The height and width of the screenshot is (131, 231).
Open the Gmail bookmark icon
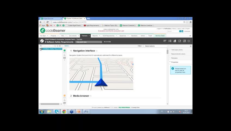pos(51,25)
